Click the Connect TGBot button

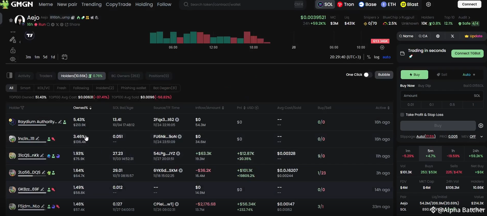pyautogui.click(x=467, y=53)
